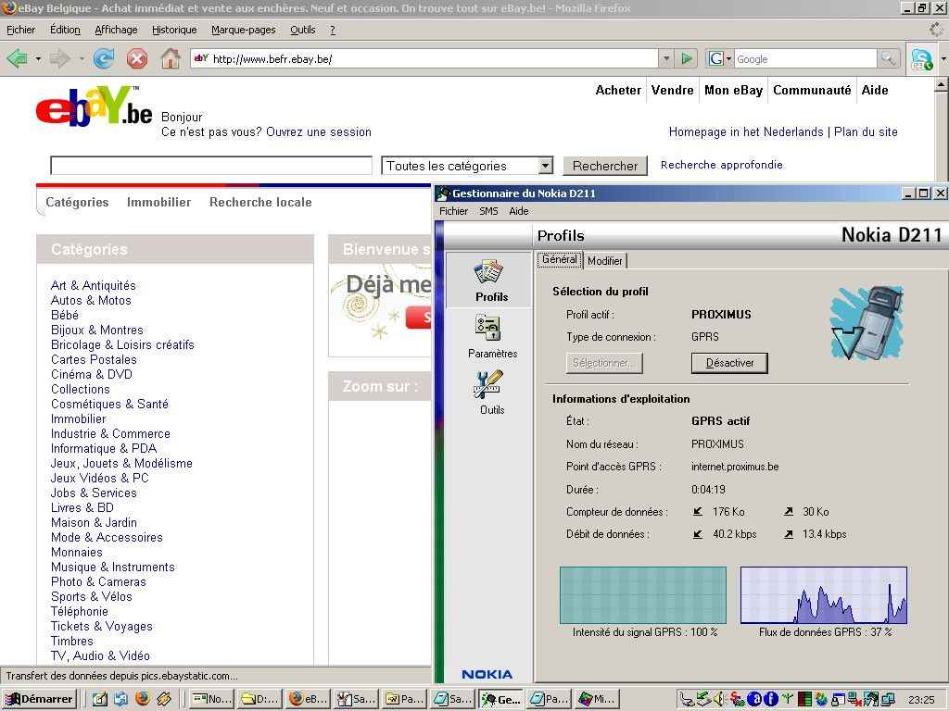Open Immobilier tab on eBay
Screen dimensions: 949x711
point(158,202)
